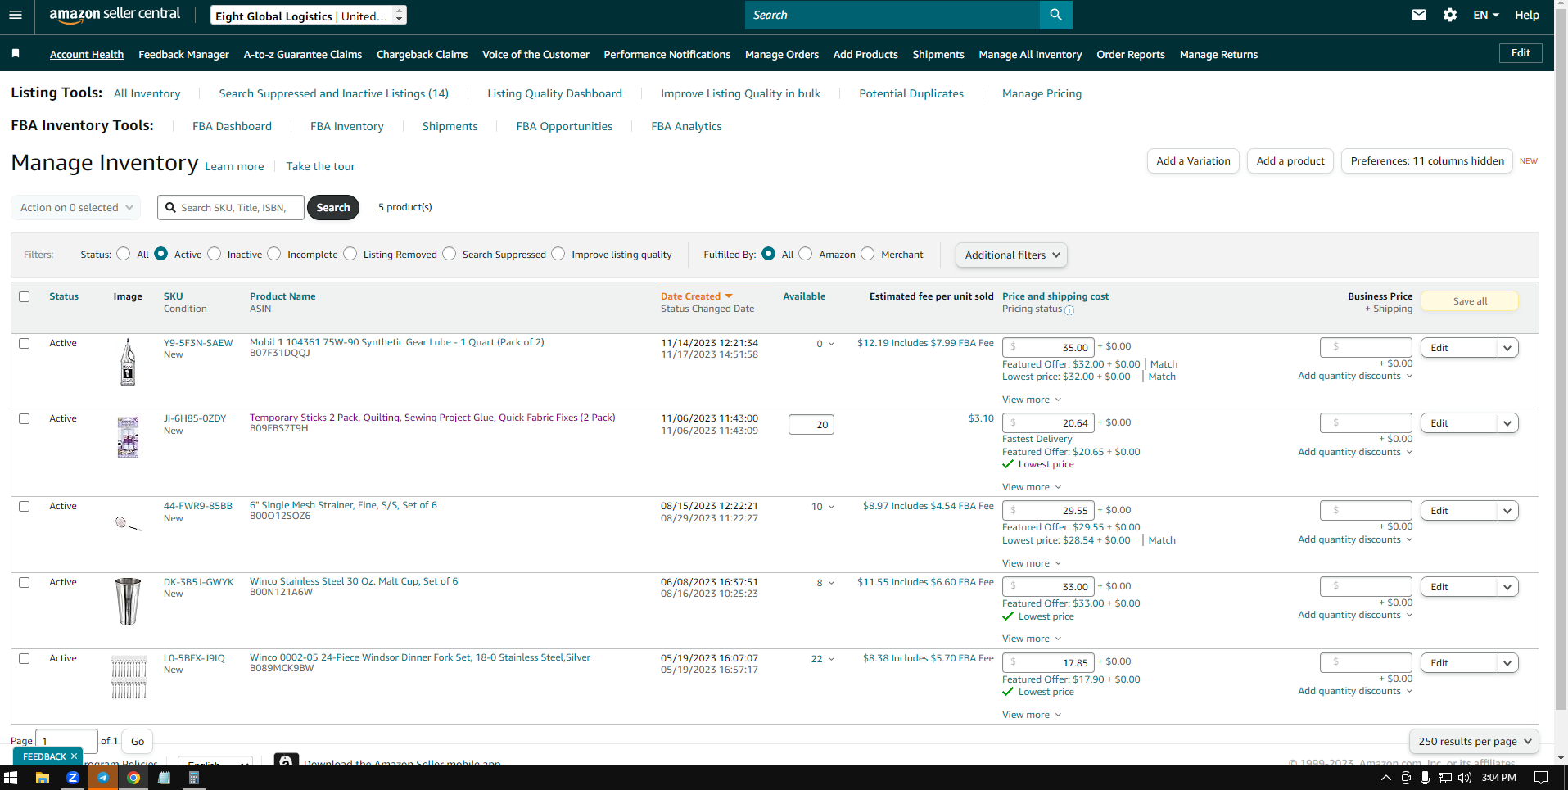
Task: Expand View more for Mesh Strainer row
Action: pyautogui.click(x=1032, y=563)
